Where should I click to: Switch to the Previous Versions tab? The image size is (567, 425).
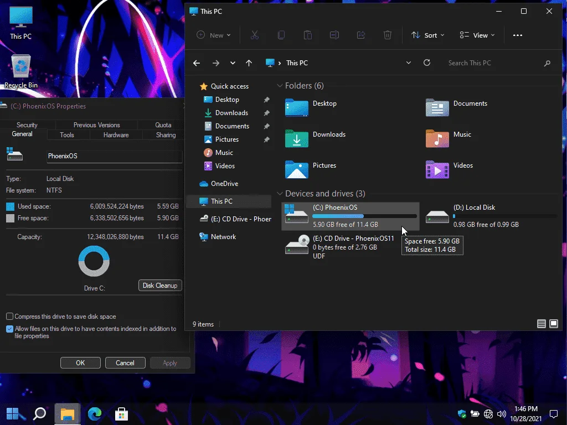[x=96, y=125]
